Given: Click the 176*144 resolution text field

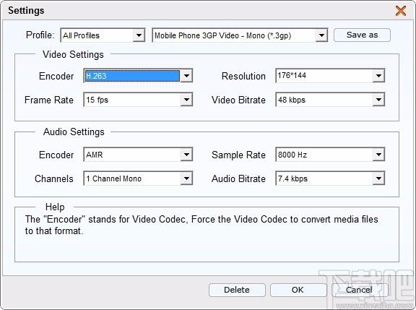Looking at the screenshot, I should click(324, 76).
